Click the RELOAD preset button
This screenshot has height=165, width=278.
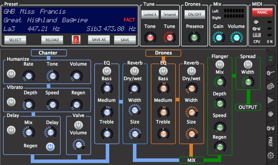[x=52, y=40]
